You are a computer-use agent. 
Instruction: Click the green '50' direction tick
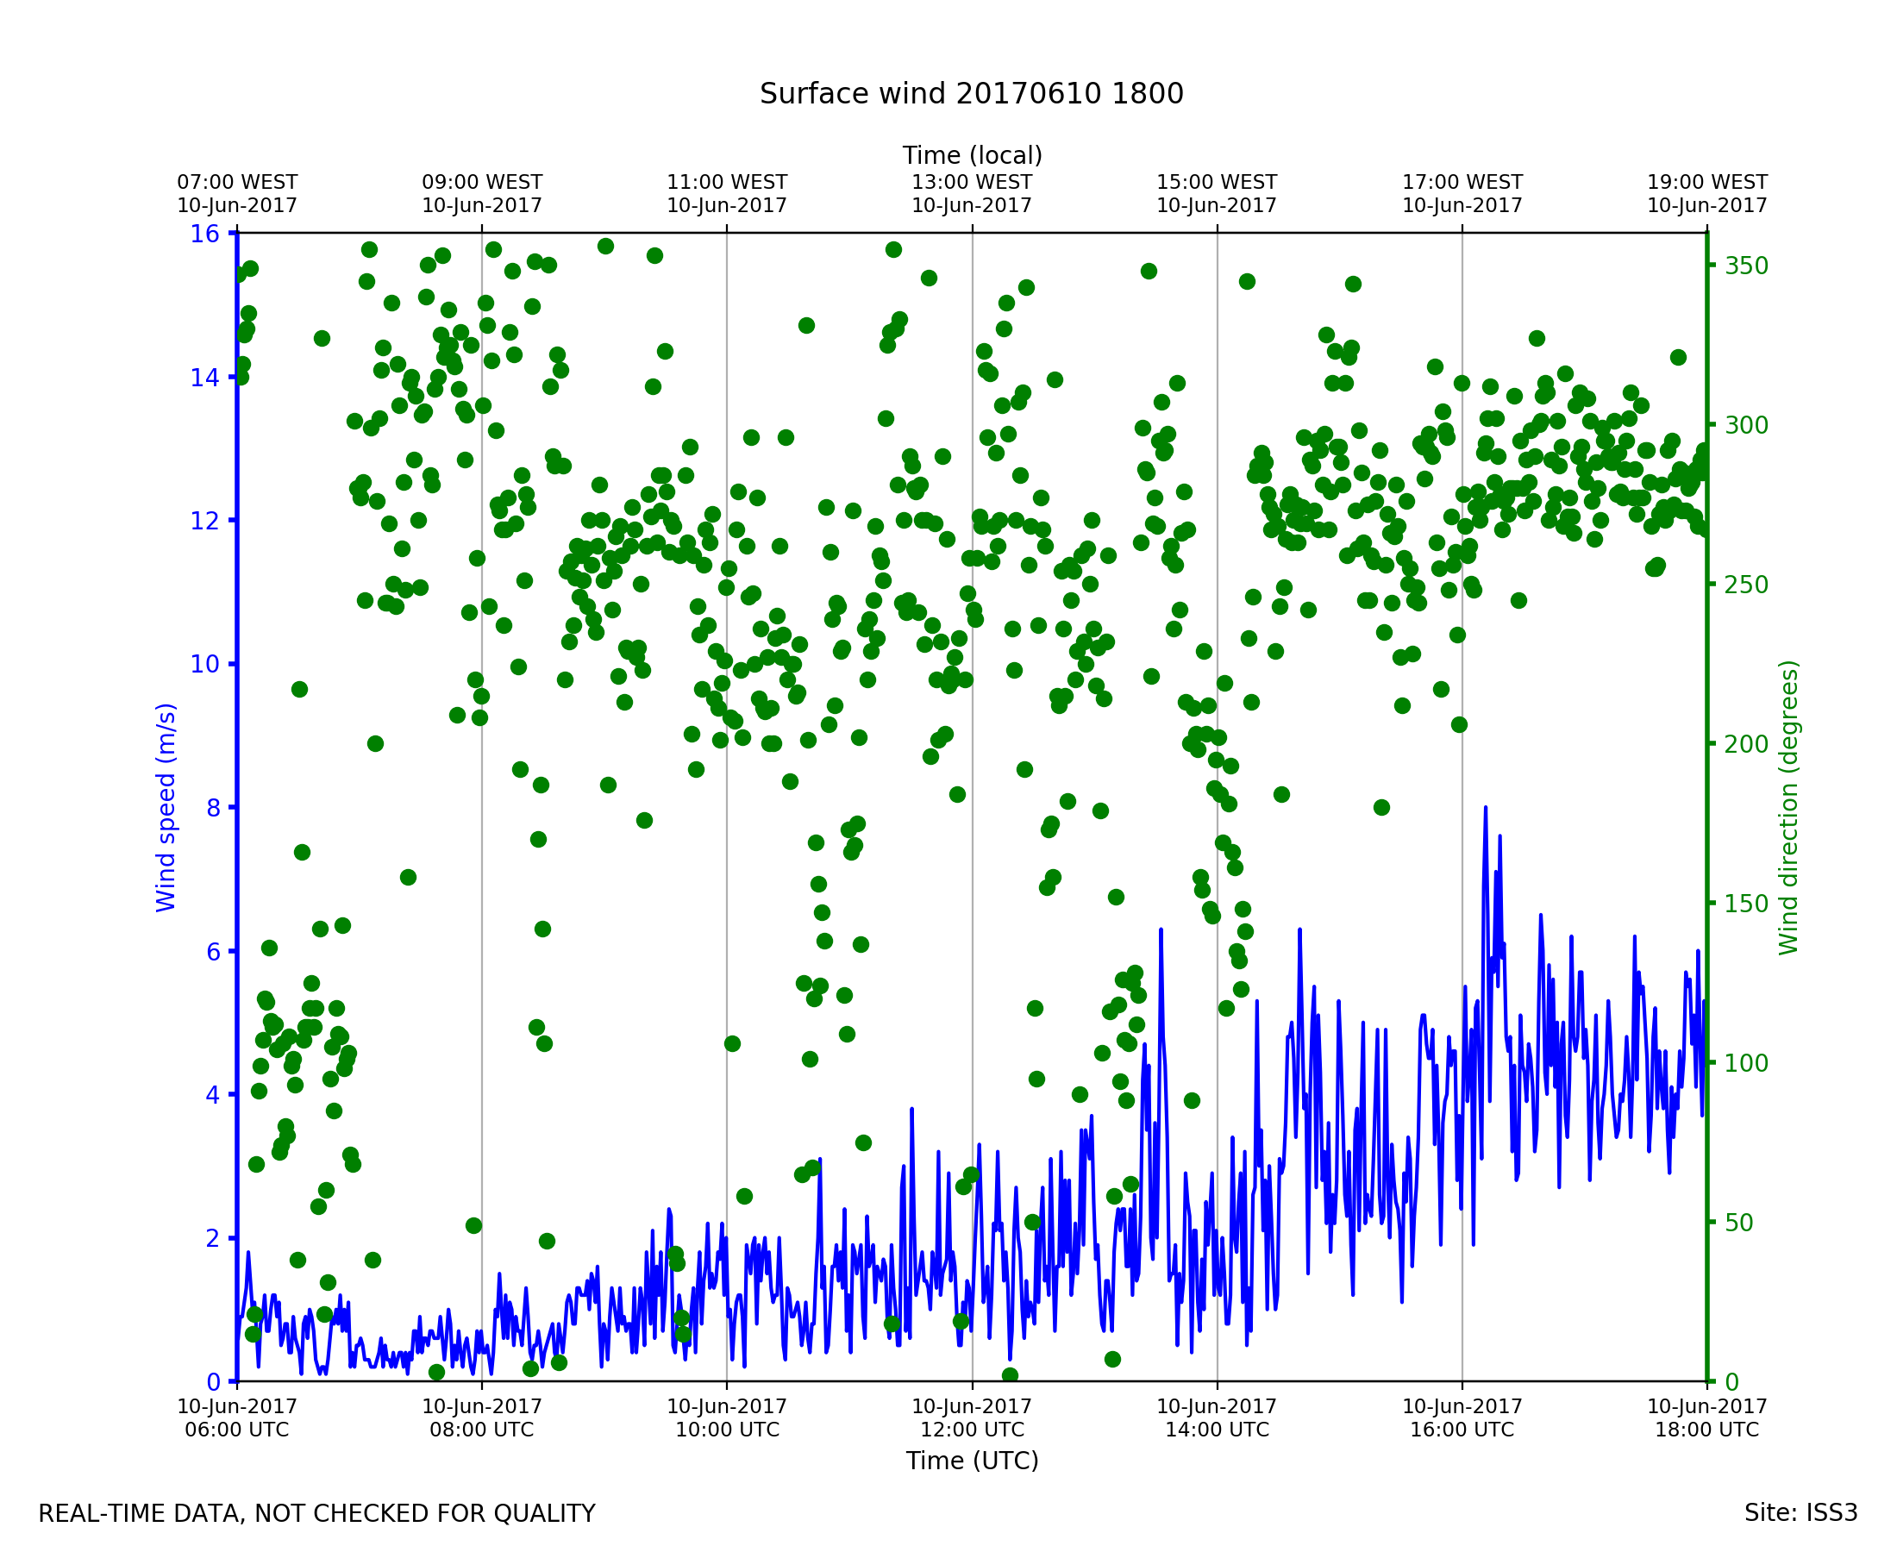pos(1740,1223)
